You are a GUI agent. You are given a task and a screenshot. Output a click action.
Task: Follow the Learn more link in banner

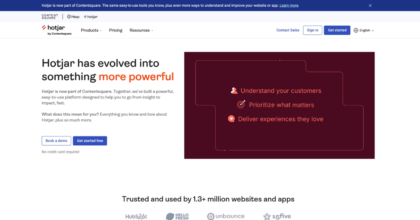click(289, 6)
